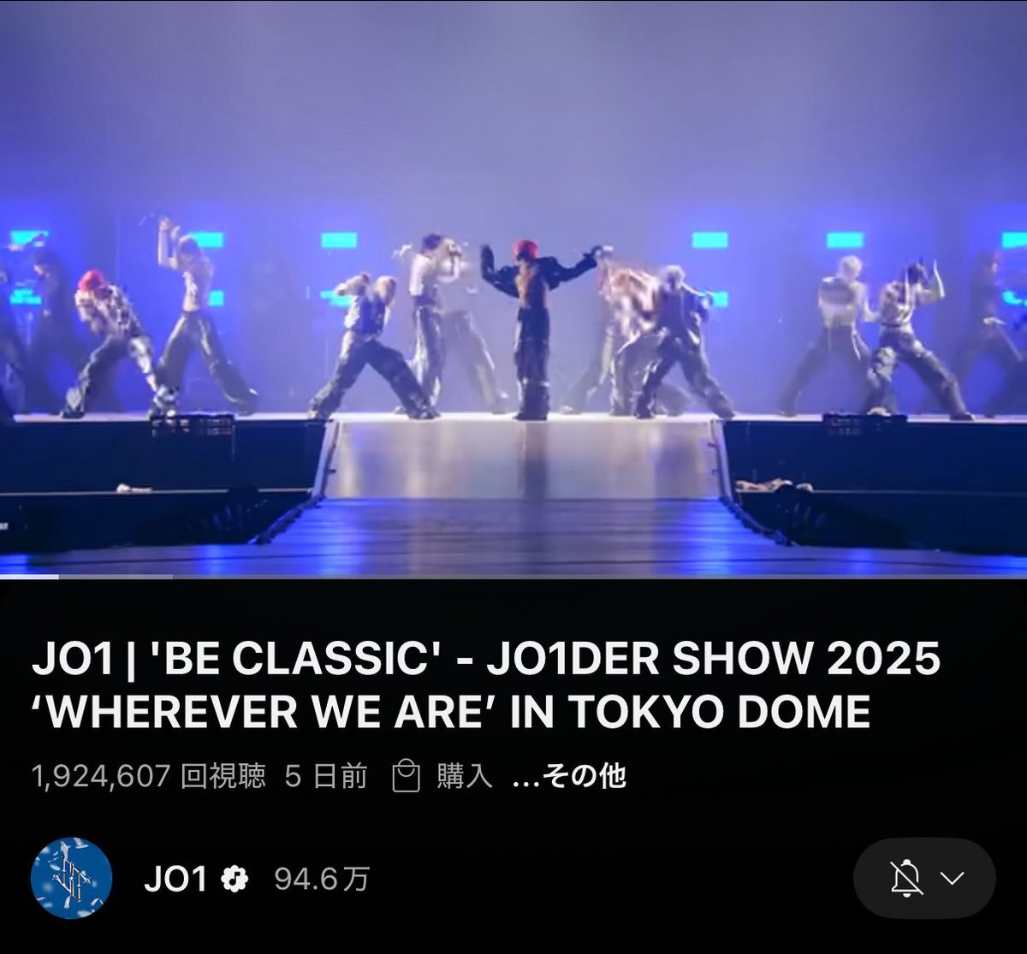Tap the 1,924,607 回視聴 view count
This screenshot has width=1027, height=954.
coord(148,776)
